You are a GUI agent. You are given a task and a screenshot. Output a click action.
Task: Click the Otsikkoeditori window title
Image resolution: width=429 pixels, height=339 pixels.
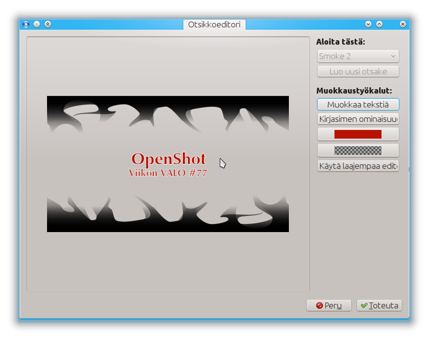tap(214, 24)
